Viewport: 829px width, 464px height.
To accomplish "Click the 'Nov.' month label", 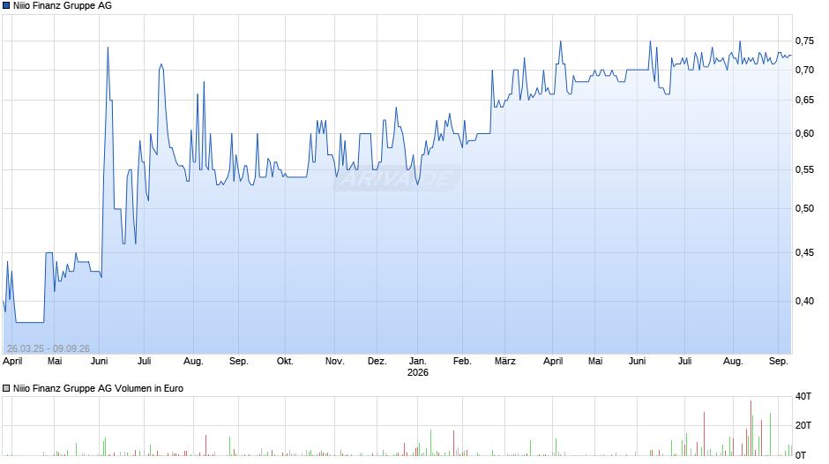I will (334, 362).
